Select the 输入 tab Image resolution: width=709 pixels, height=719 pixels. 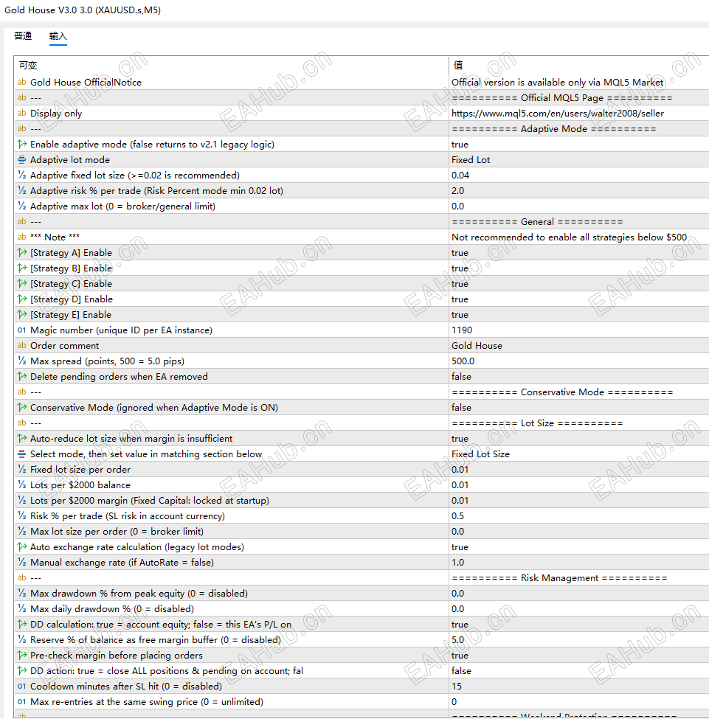[x=58, y=36]
